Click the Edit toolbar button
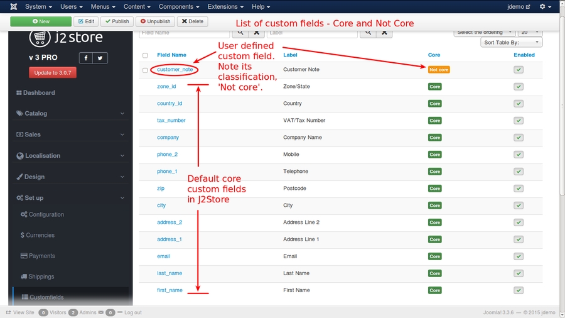565x318 pixels. 86,21
